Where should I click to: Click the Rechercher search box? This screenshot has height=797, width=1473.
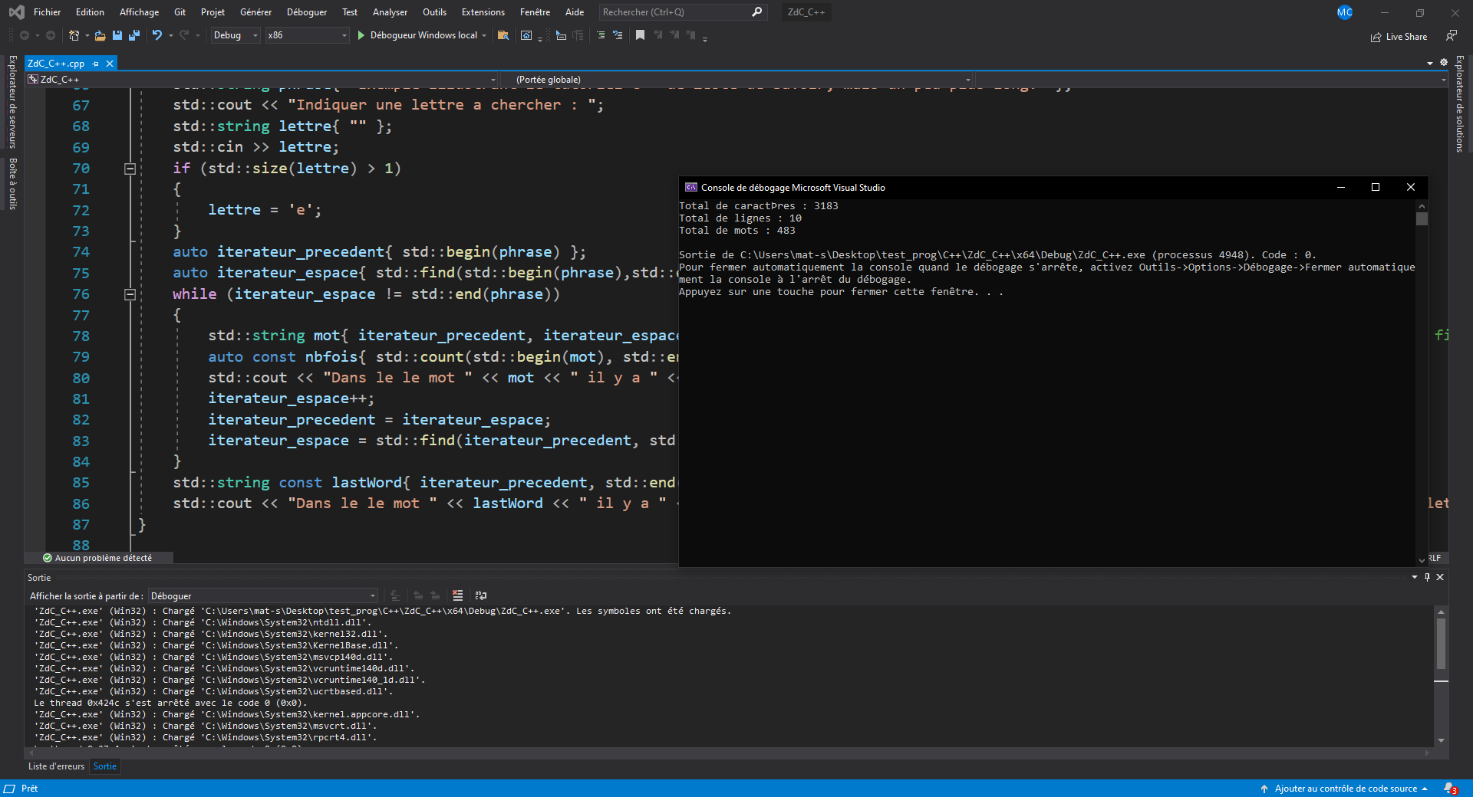[x=675, y=12]
